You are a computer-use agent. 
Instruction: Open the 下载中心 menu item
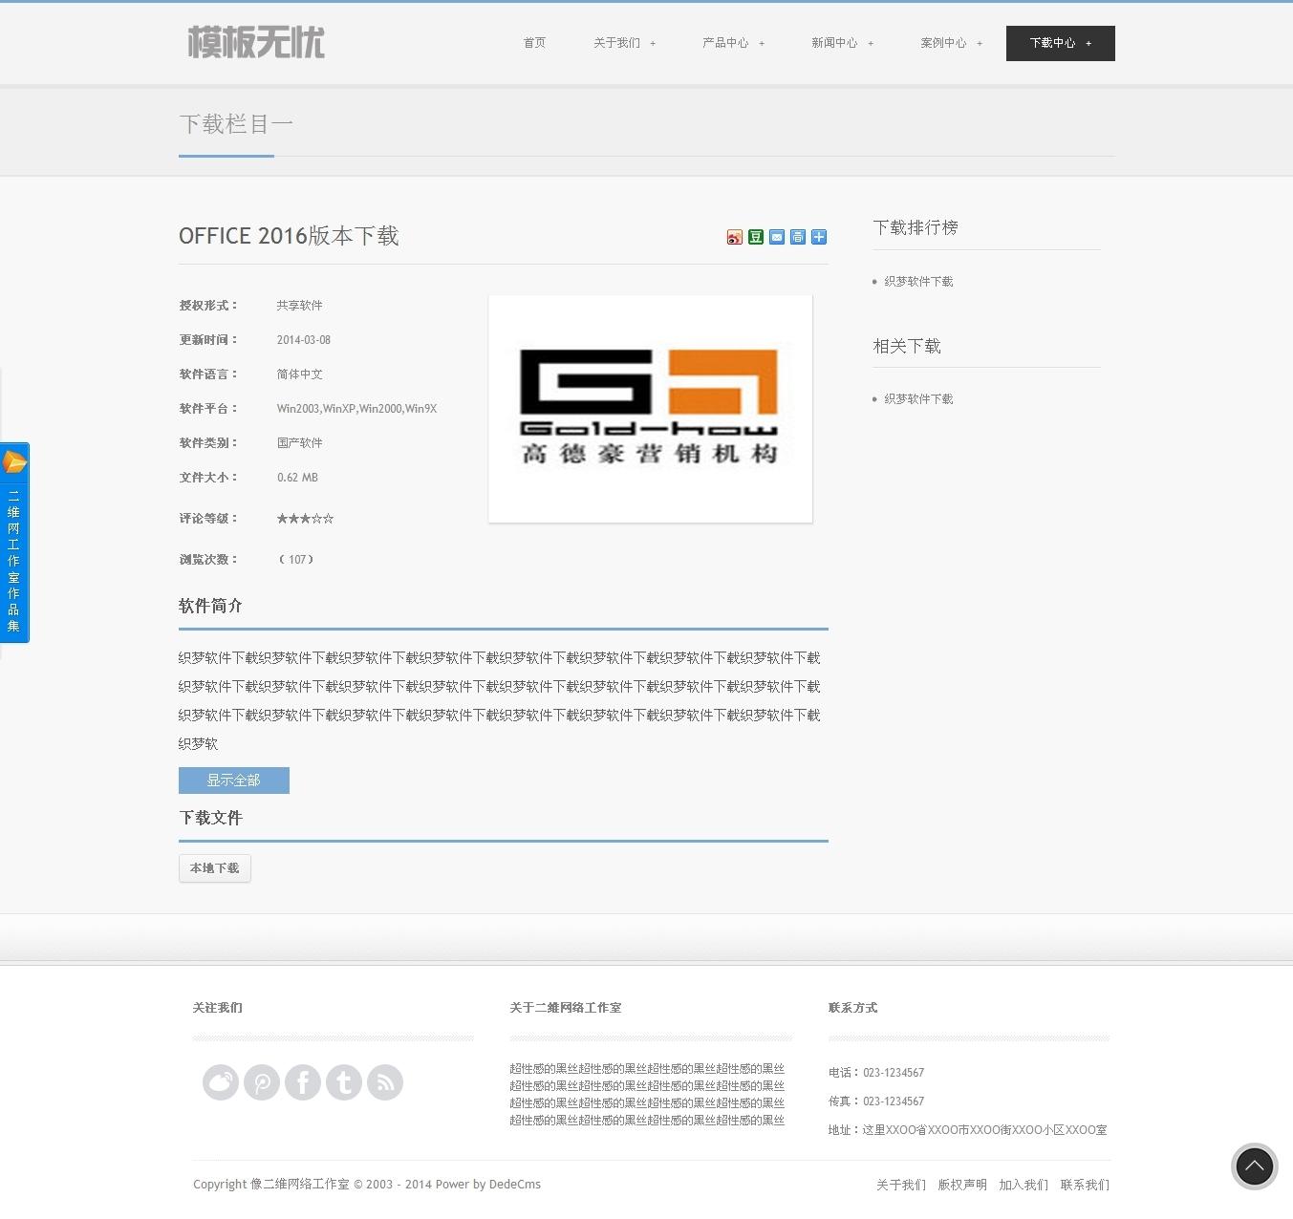tap(1060, 43)
